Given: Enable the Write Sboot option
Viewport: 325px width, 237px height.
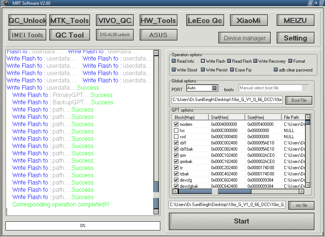Looking at the screenshot, I should [174, 70].
